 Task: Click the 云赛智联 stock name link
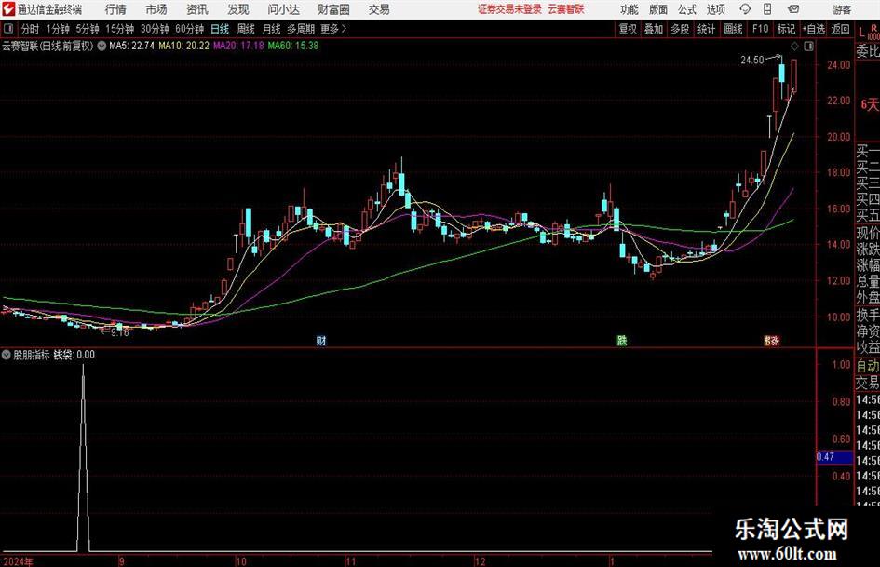coord(566,9)
